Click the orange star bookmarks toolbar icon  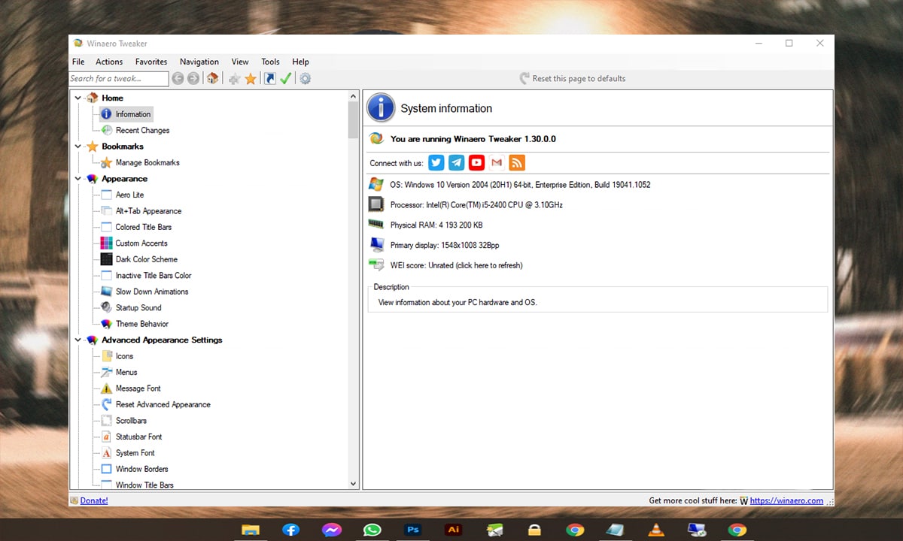pyautogui.click(x=251, y=78)
